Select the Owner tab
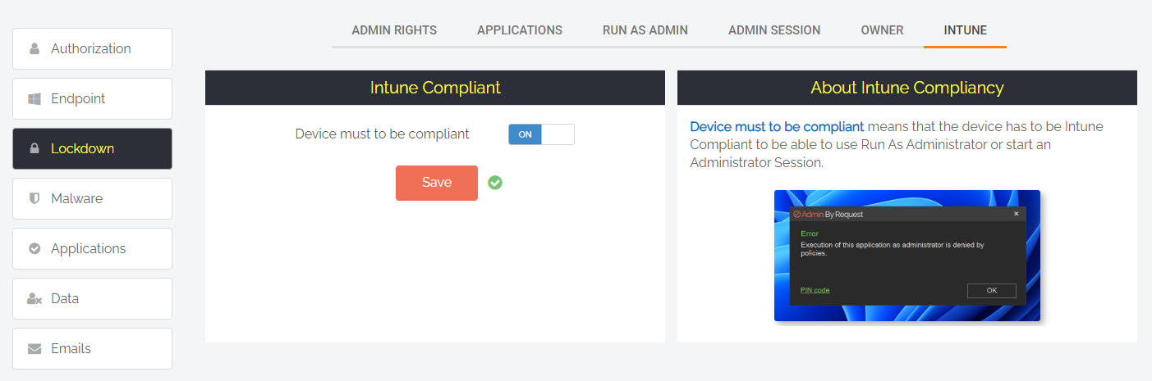Screen dimensions: 1152x381 pos(882,30)
